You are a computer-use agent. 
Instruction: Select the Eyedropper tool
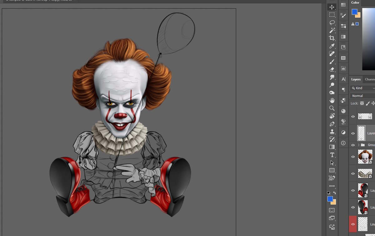(x=332, y=46)
